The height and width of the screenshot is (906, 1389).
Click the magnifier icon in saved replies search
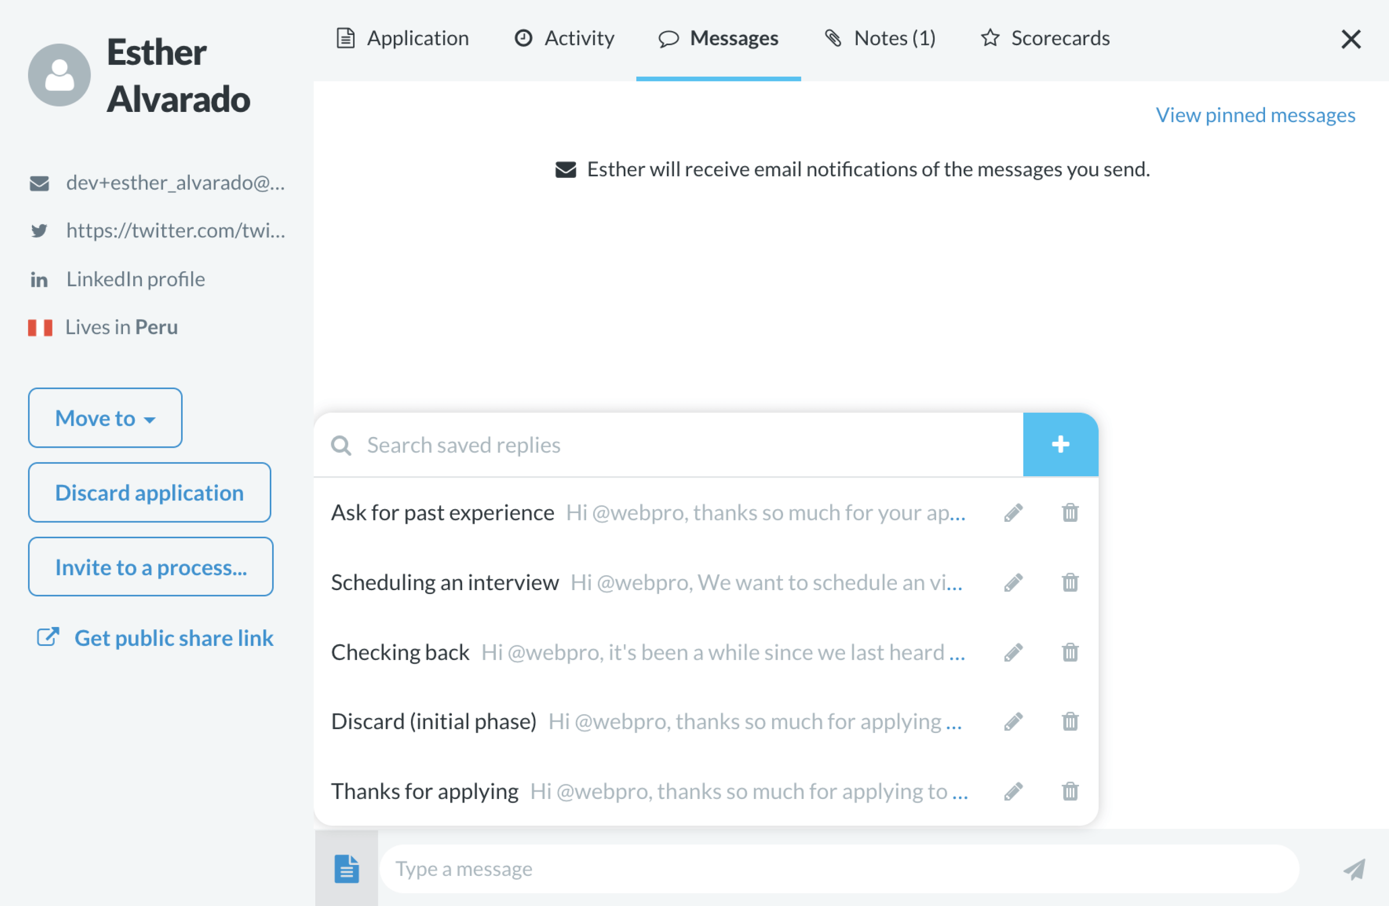341,445
